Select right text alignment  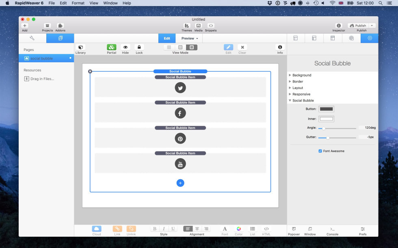(x=206, y=229)
